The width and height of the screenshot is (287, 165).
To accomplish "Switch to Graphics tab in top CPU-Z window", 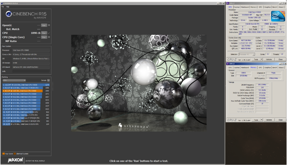I will tap(268, 7).
